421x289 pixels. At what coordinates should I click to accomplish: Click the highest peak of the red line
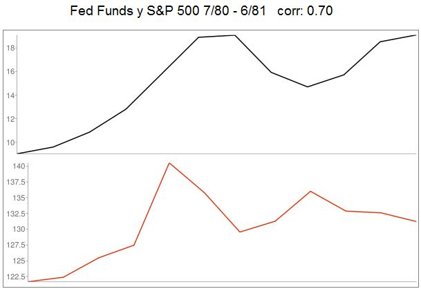point(169,163)
